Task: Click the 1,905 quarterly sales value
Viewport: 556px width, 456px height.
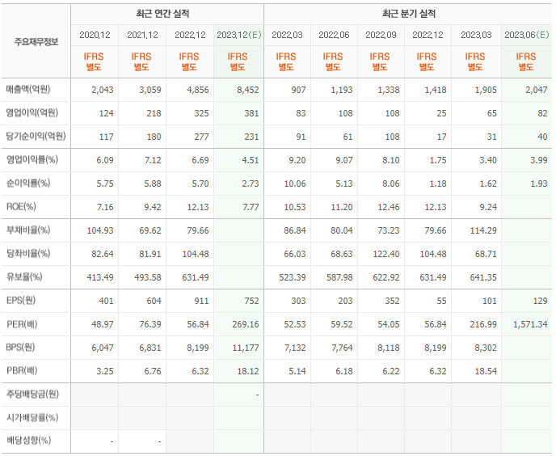Action: (x=486, y=90)
